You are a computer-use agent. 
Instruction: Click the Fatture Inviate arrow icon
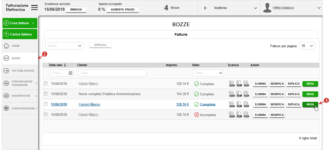[x=6, y=71]
